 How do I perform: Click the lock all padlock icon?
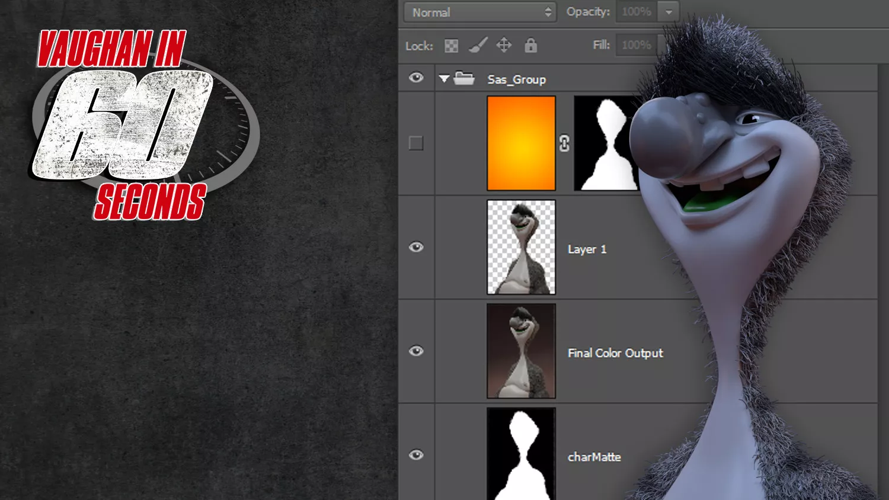coord(530,45)
